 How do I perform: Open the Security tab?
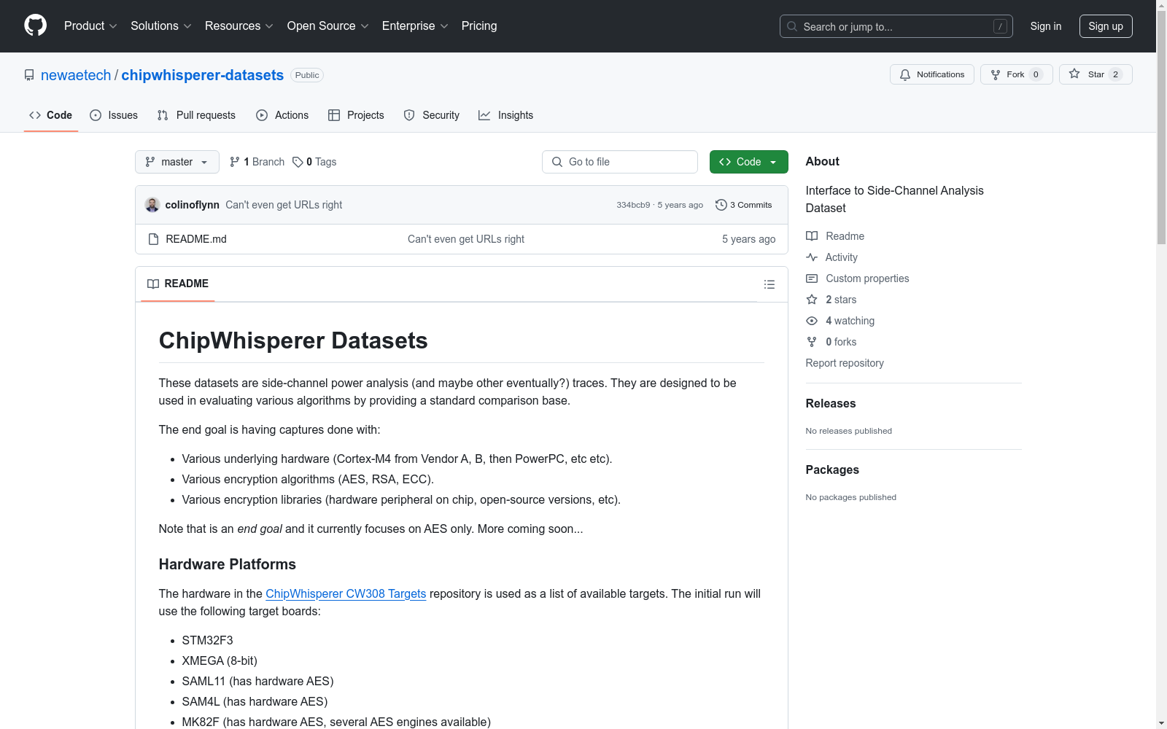point(432,115)
